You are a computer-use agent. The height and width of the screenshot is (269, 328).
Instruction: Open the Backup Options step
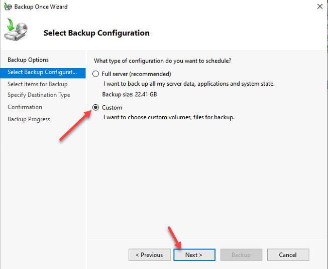28,60
